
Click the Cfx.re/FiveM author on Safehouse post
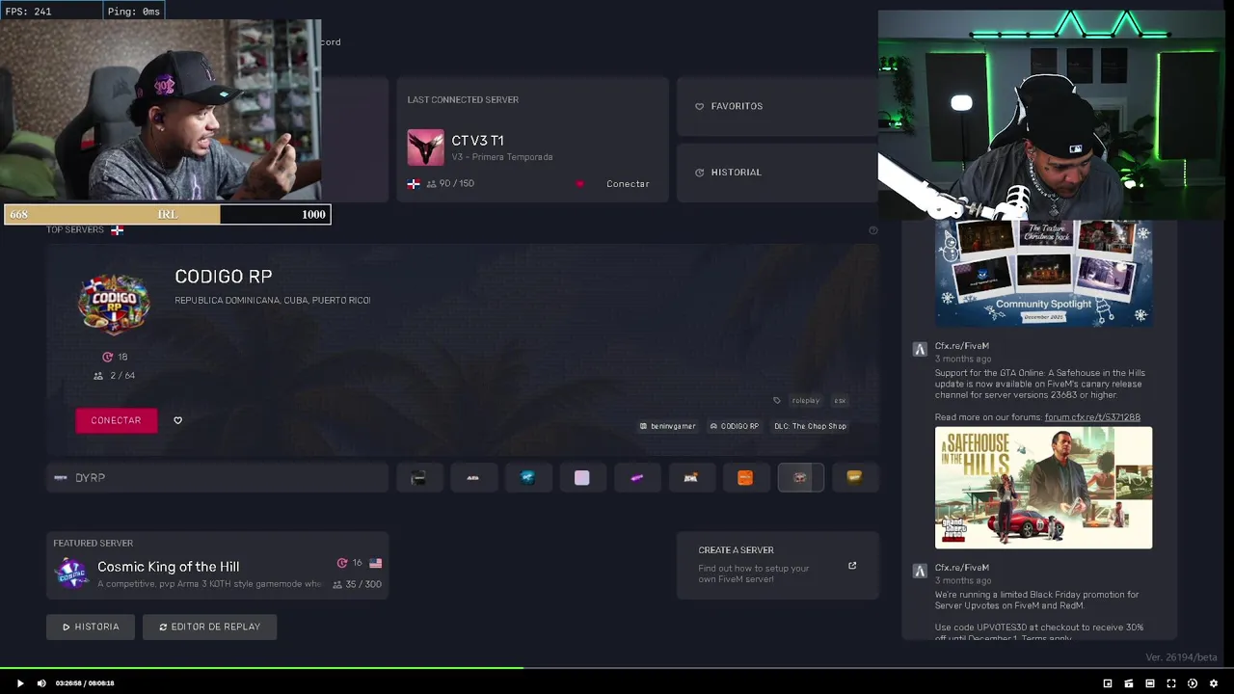tap(961, 346)
